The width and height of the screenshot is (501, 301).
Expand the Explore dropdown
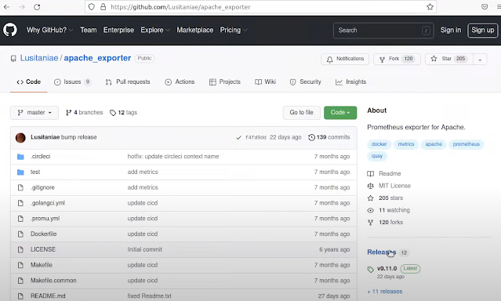click(155, 30)
